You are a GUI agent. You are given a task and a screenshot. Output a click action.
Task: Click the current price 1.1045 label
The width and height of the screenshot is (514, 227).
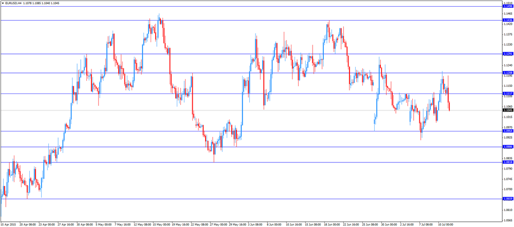pos(507,110)
